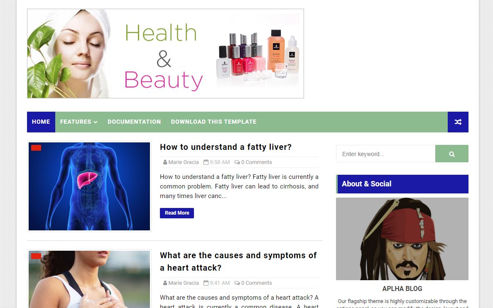This screenshot has width=493, height=308.
Task: Click the calendar icon beside 9:41 AM
Action: tap(206, 283)
